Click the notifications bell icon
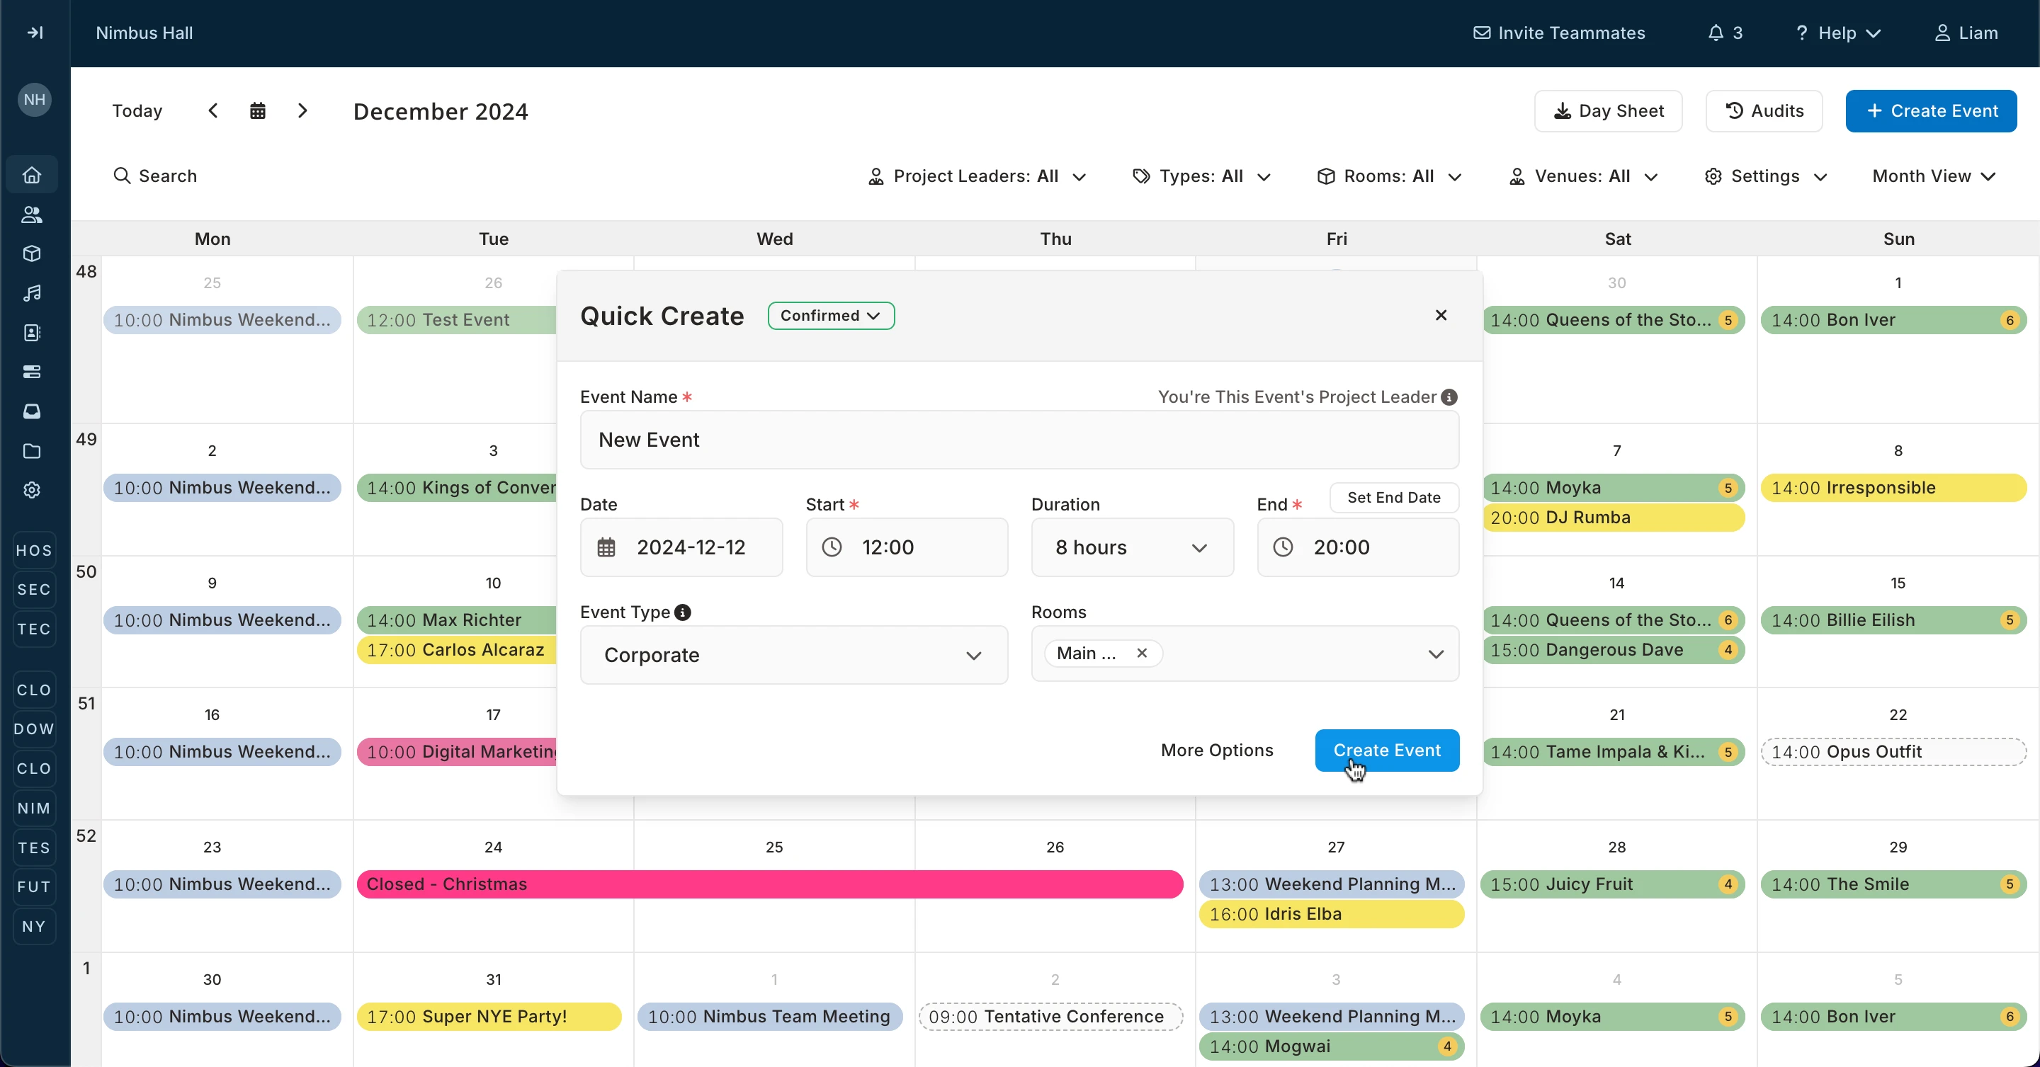Screen dimensions: 2040x1067 [1716, 33]
